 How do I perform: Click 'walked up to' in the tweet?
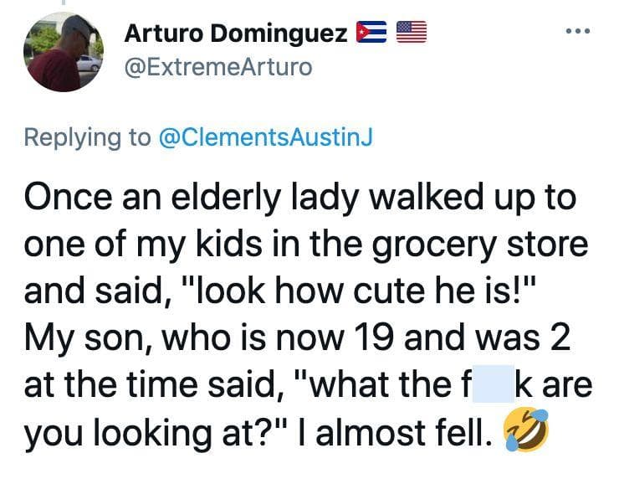click(473, 198)
